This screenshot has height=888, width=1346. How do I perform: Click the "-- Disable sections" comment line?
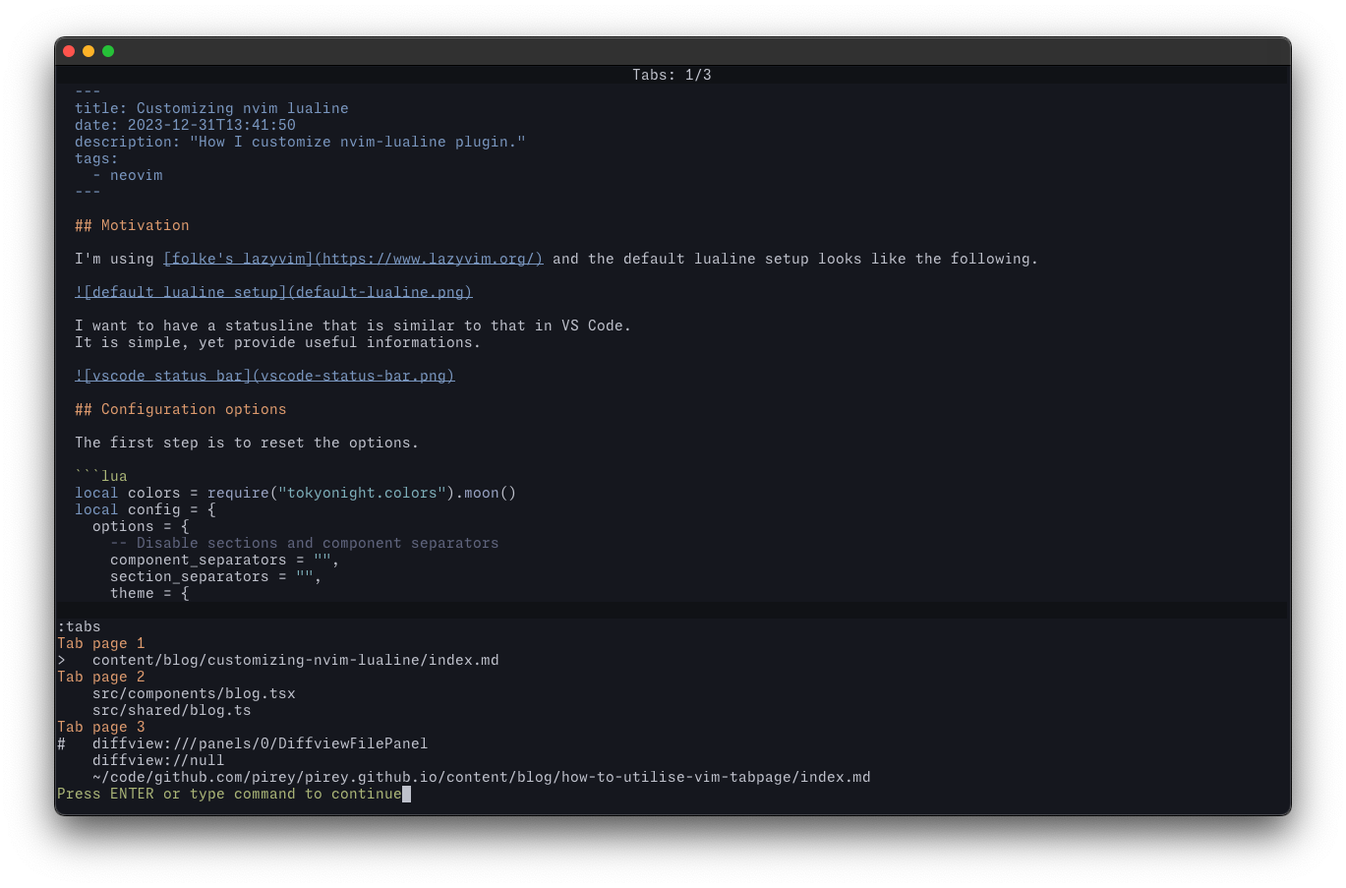(x=305, y=543)
